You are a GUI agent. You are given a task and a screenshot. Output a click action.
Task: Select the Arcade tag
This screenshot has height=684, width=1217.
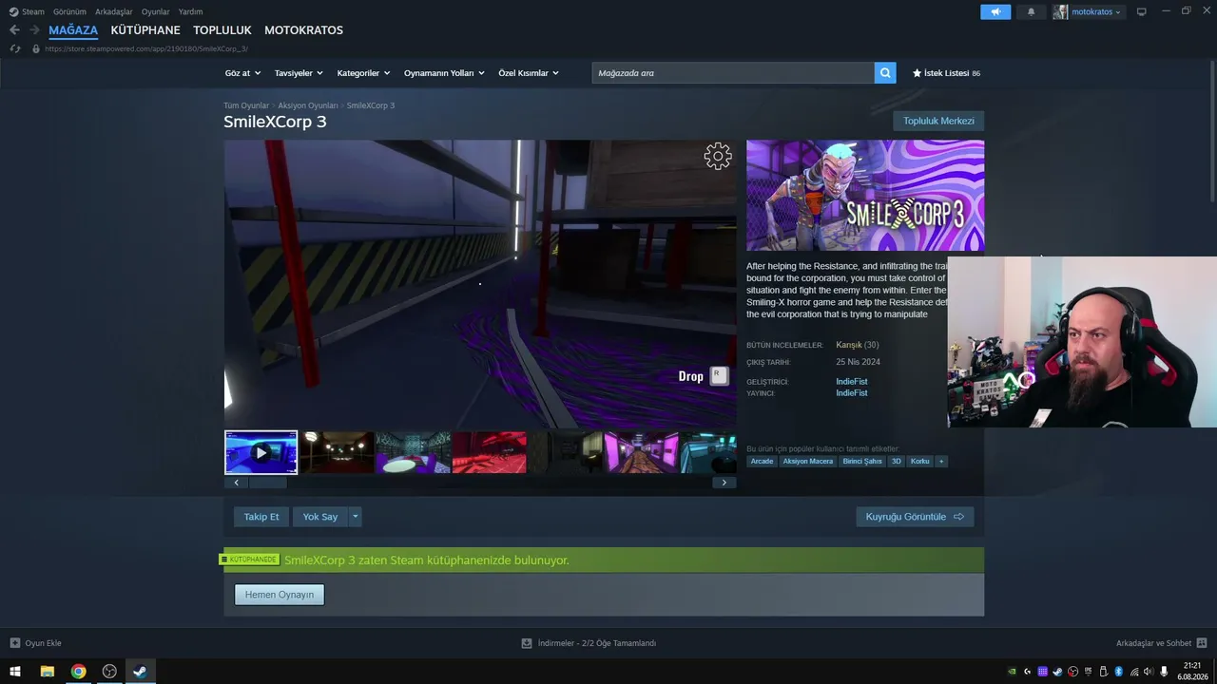[x=762, y=462]
